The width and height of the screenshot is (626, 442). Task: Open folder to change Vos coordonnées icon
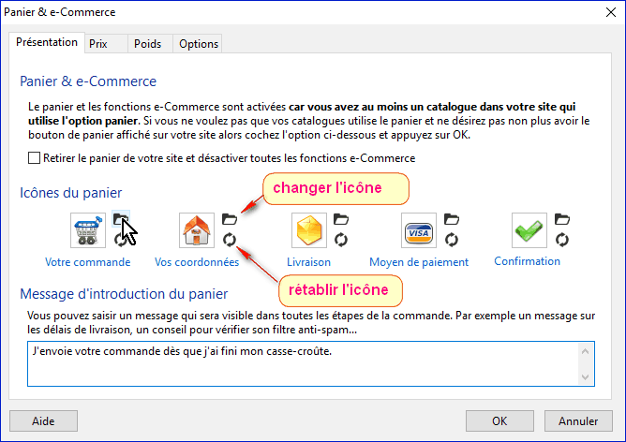tap(229, 220)
